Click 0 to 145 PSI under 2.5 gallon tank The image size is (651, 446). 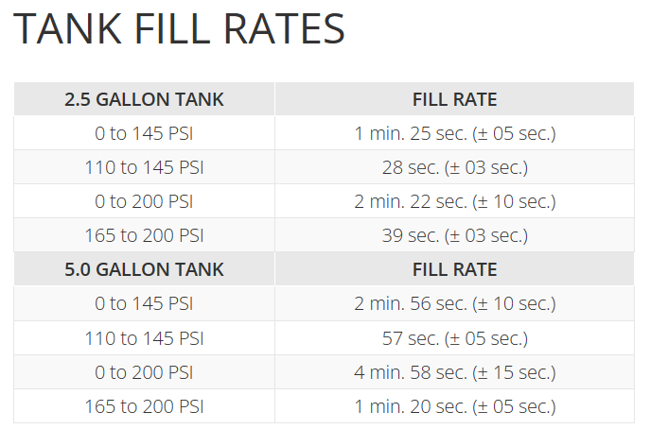tap(144, 133)
